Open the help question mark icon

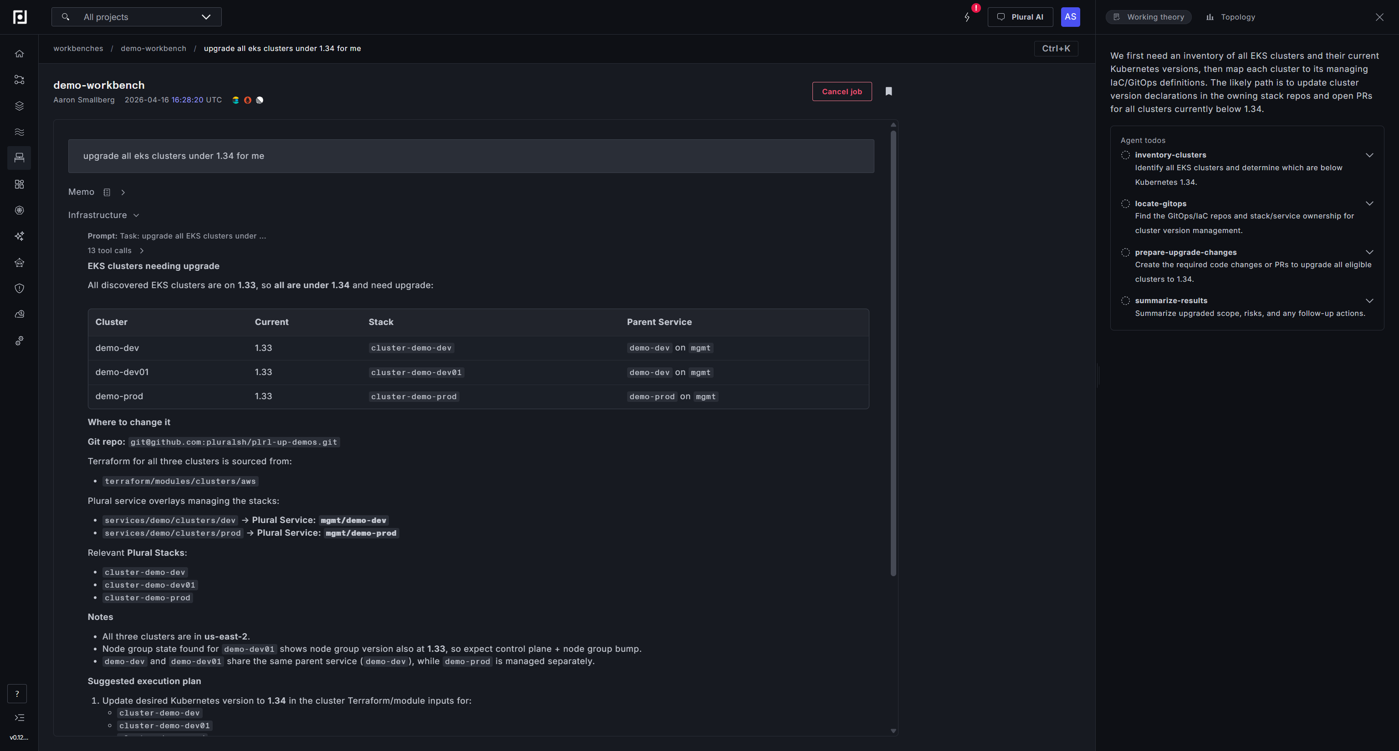click(17, 694)
